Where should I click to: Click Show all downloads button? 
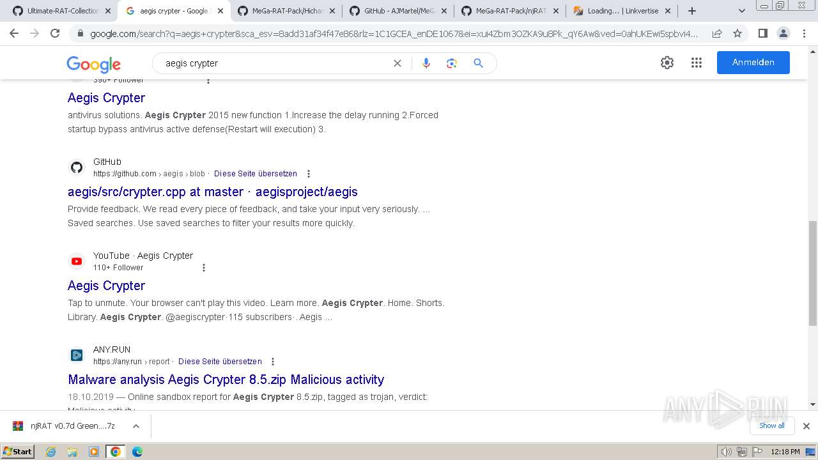point(772,425)
